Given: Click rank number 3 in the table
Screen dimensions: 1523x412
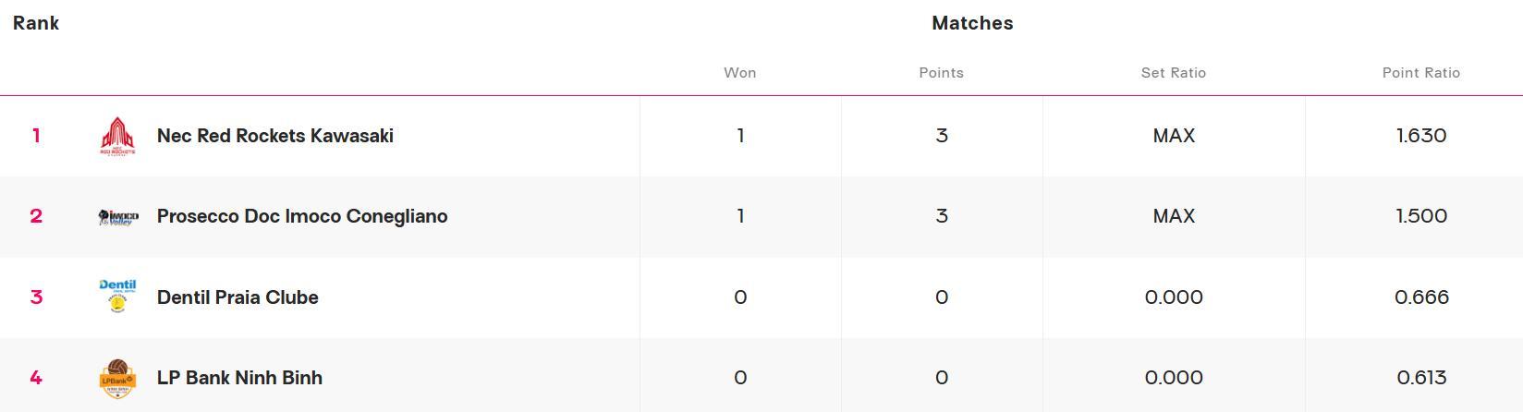Looking at the screenshot, I should coord(36,297).
